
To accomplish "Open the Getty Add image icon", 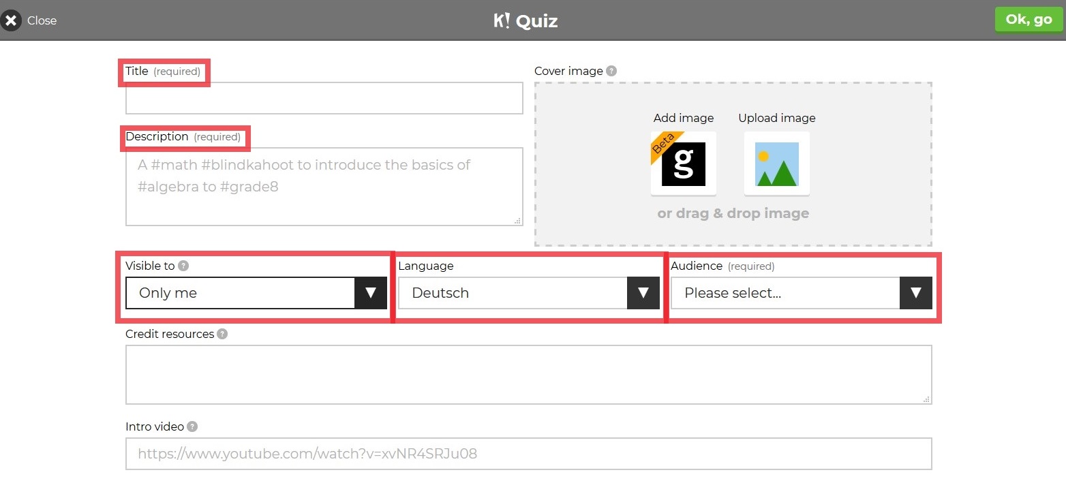I will tap(684, 164).
